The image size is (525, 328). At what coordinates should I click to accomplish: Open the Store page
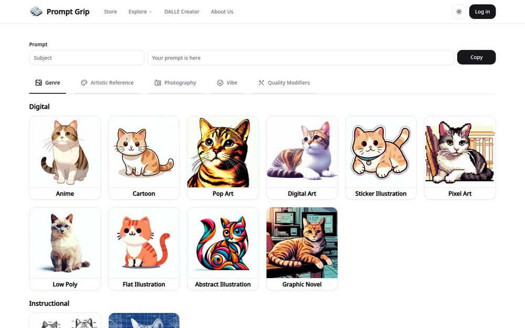(x=110, y=12)
